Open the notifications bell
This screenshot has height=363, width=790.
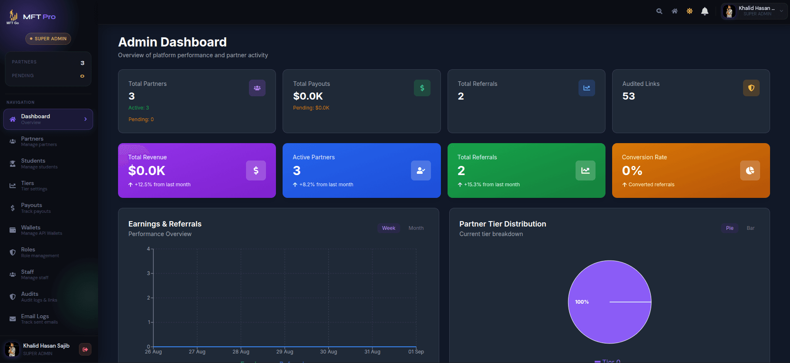(x=705, y=11)
